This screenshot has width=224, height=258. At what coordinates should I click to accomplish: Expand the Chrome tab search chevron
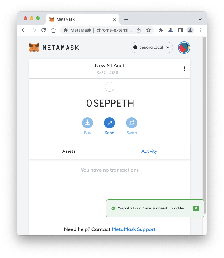coord(200,19)
